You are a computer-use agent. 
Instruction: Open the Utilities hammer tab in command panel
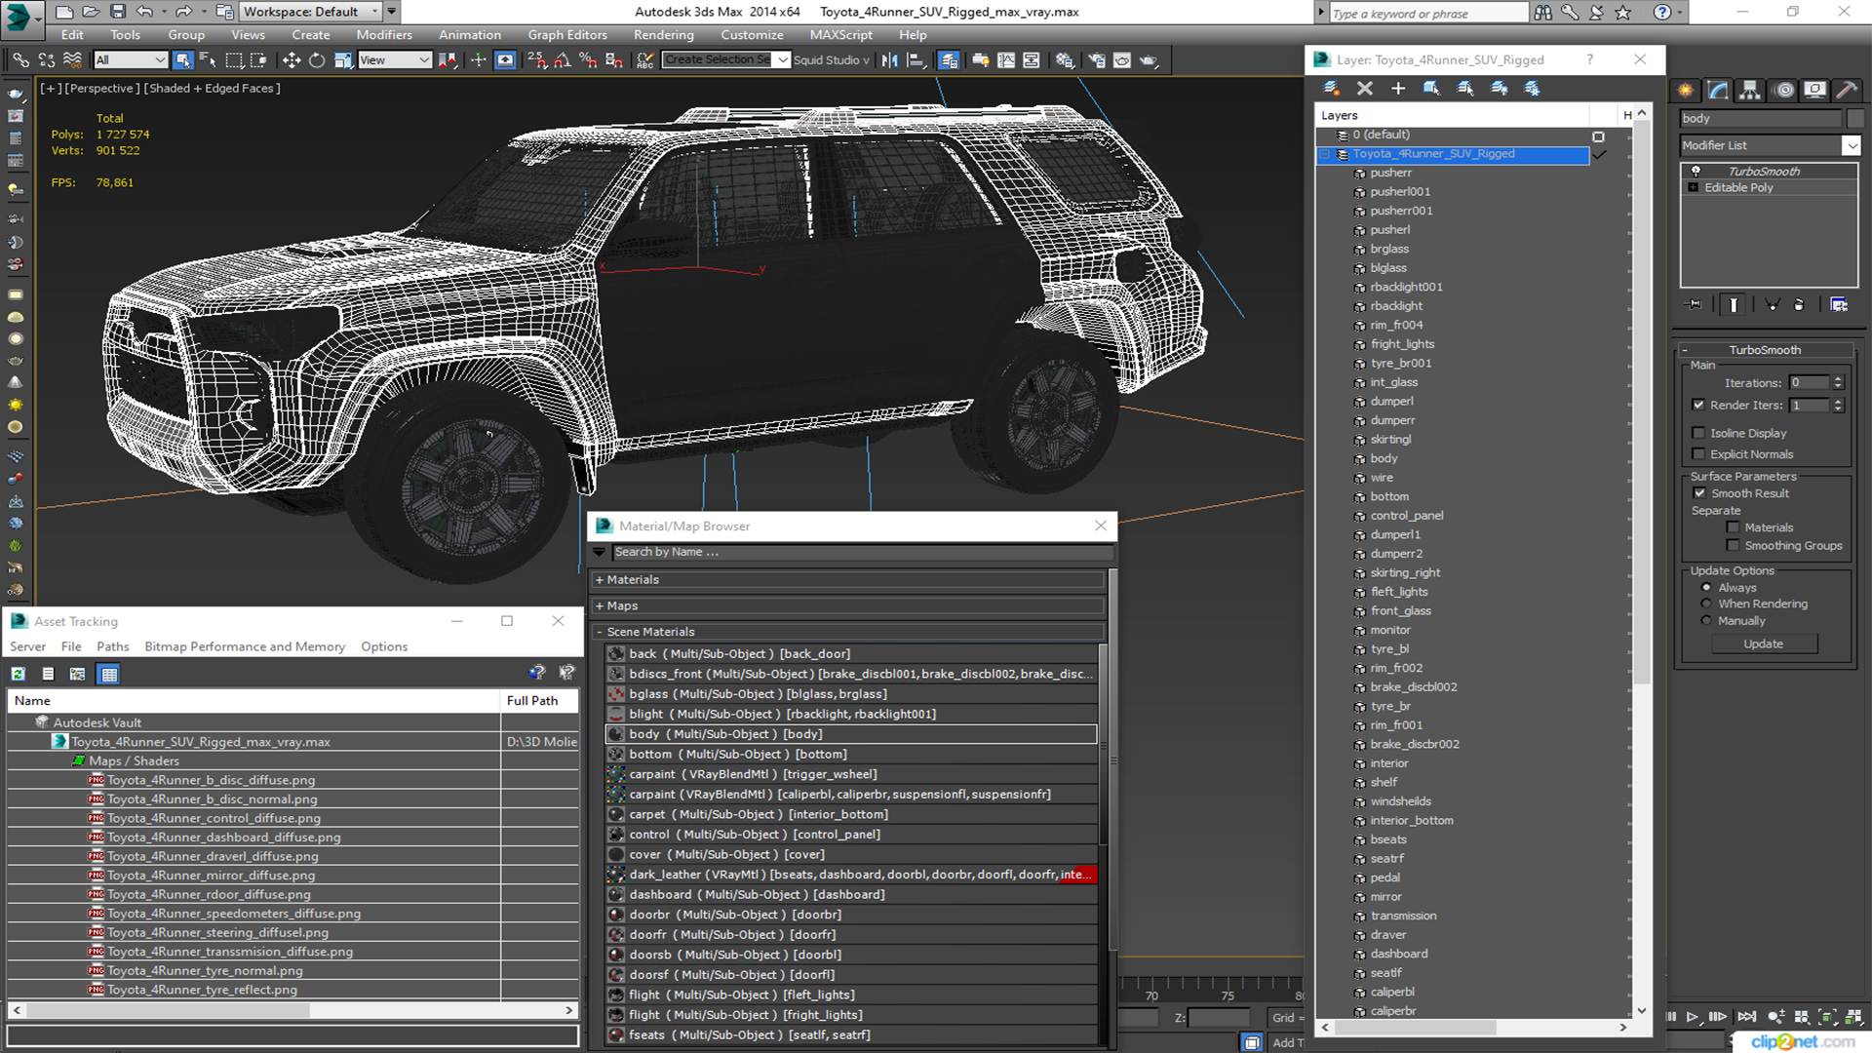(x=1847, y=91)
